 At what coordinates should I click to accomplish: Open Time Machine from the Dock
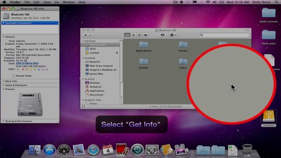click(137, 150)
